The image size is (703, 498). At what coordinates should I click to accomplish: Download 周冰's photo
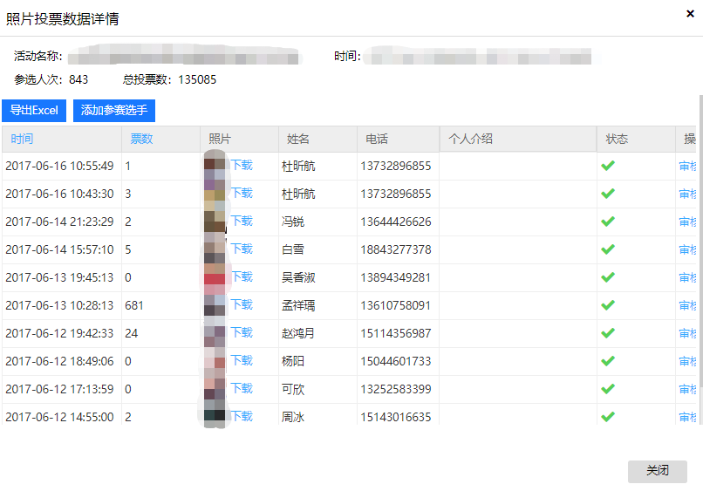click(x=242, y=416)
